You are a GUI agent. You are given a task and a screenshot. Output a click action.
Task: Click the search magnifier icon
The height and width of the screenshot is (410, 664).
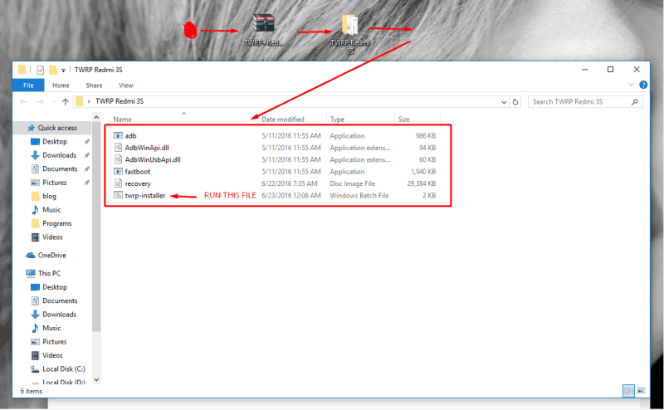pyautogui.click(x=634, y=101)
